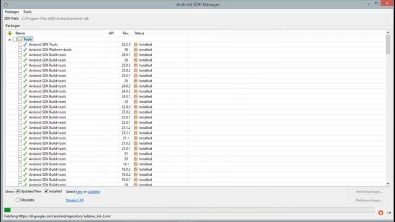Click the Installed text for revision 19.0.1

pos(146,179)
